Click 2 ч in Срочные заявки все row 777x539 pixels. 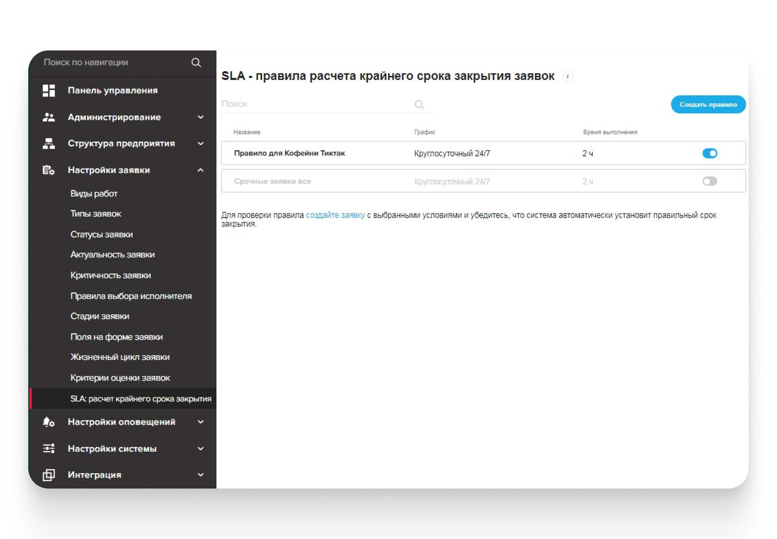tap(587, 182)
